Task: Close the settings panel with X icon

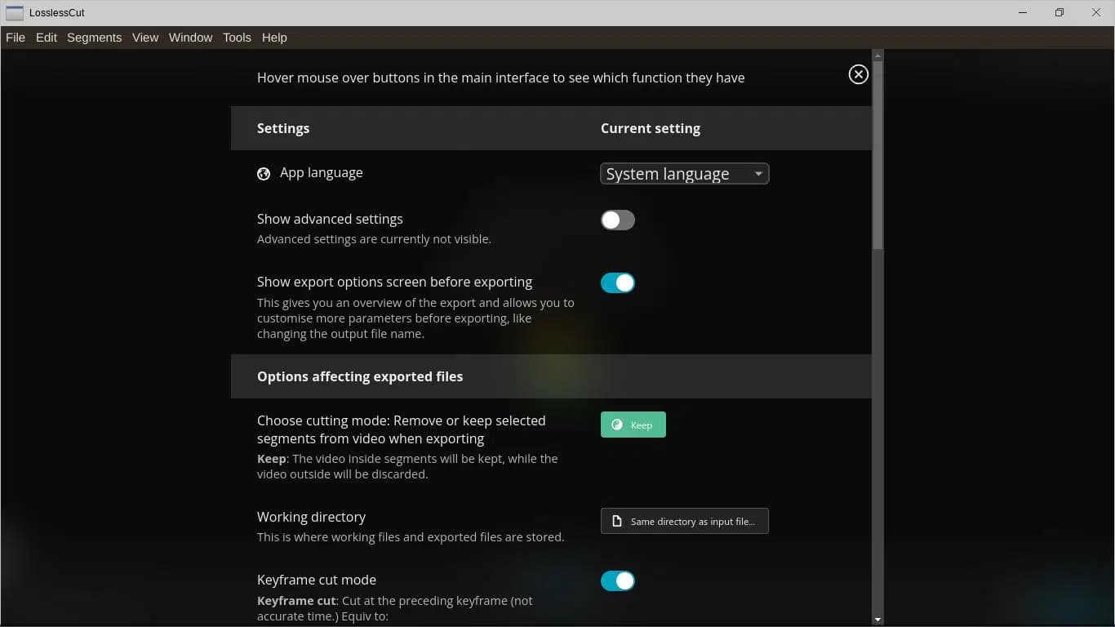Action: pos(858,74)
